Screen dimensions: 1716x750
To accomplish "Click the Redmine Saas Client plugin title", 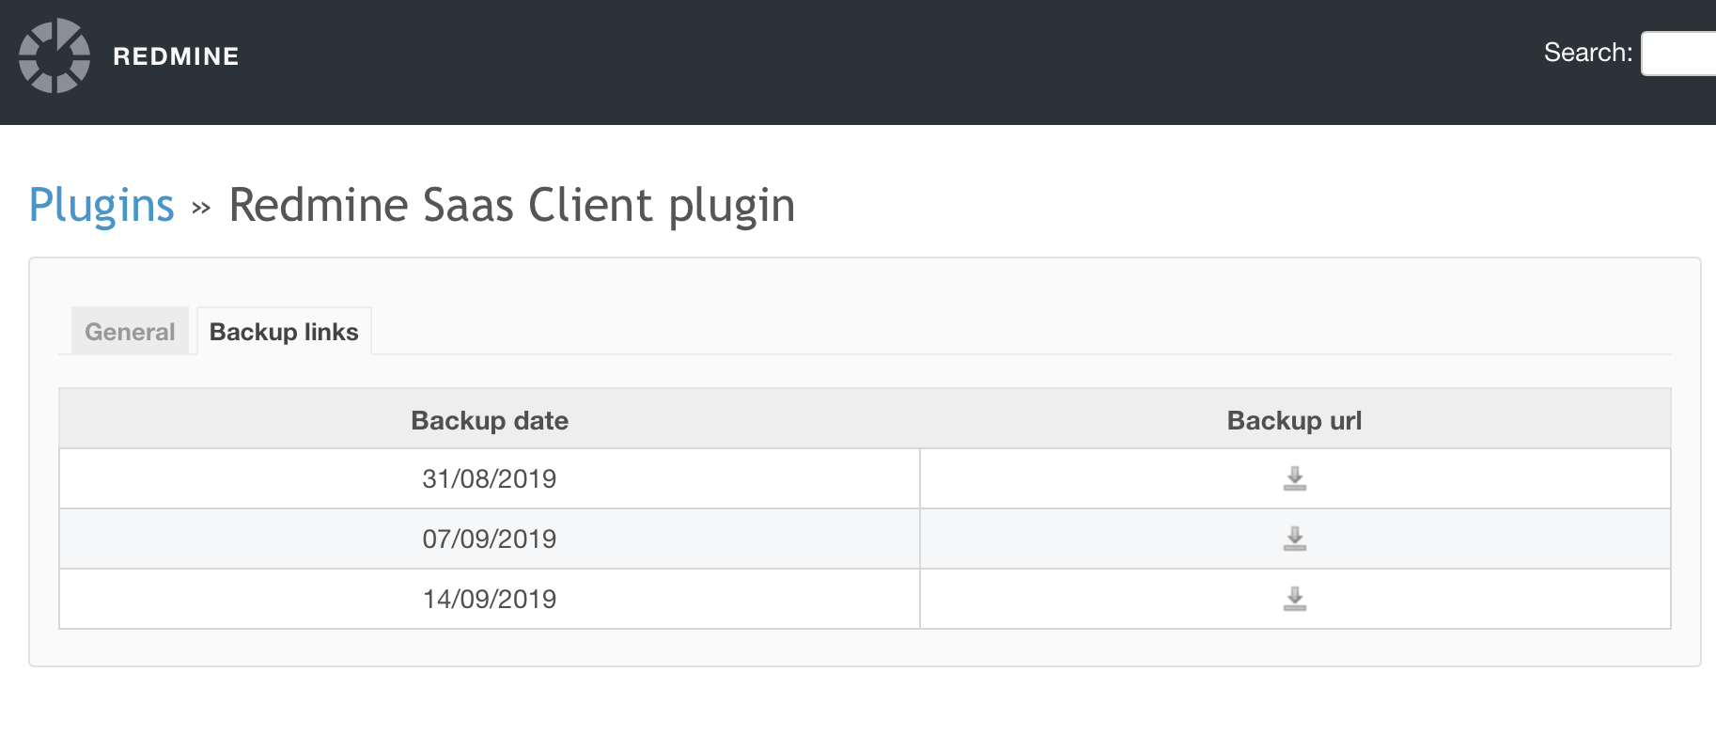I will pos(512,205).
